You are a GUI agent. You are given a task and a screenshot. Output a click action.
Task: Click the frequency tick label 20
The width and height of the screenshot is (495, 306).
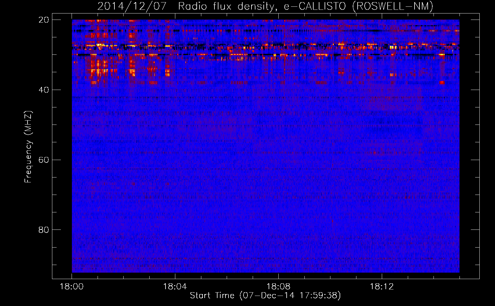pos(44,20)
